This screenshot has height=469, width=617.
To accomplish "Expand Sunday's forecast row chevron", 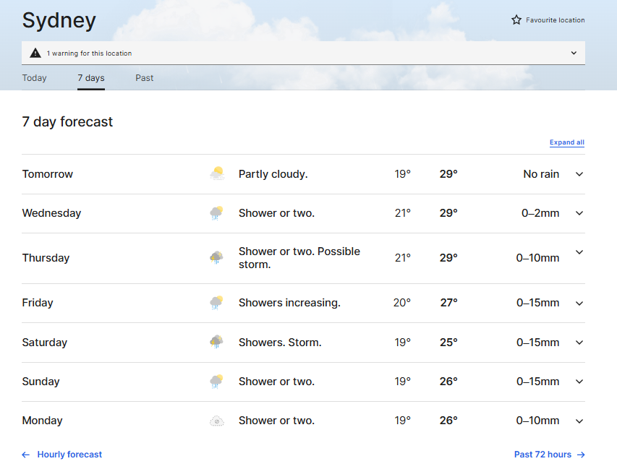I will tap(579, 382).
